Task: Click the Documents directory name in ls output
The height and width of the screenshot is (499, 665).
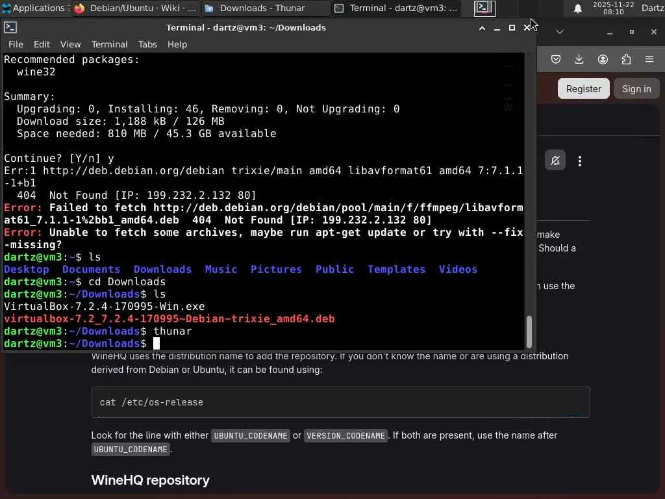Action: (x=91, y=270)
